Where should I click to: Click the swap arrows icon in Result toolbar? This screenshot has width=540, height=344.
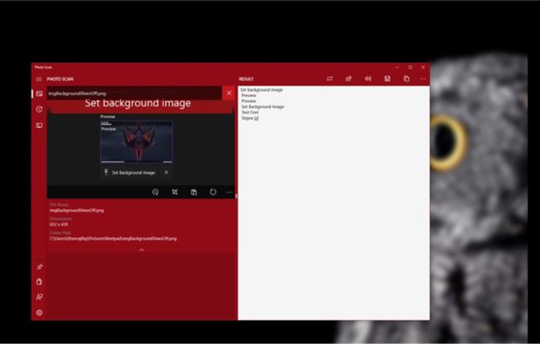(x=329, y=79)
